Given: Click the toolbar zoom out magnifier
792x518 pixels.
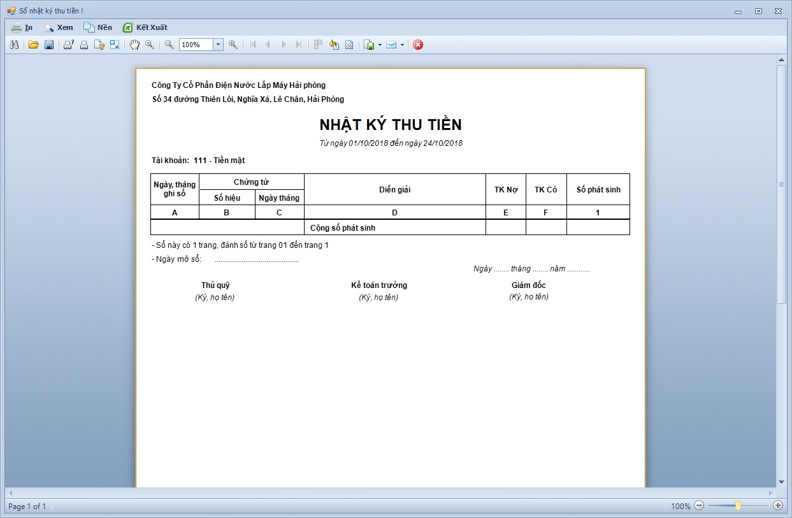Looking at the screenshot, I should click(x=169, y=45).
